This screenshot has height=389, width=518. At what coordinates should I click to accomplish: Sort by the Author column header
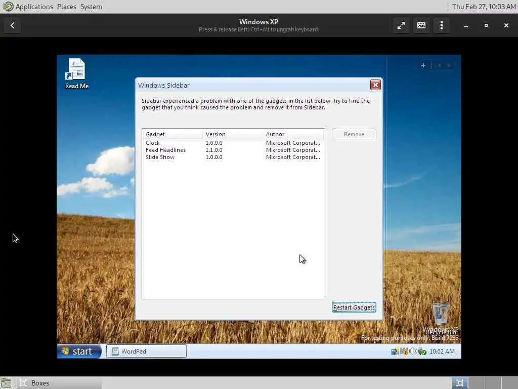[x=293, y=134]
